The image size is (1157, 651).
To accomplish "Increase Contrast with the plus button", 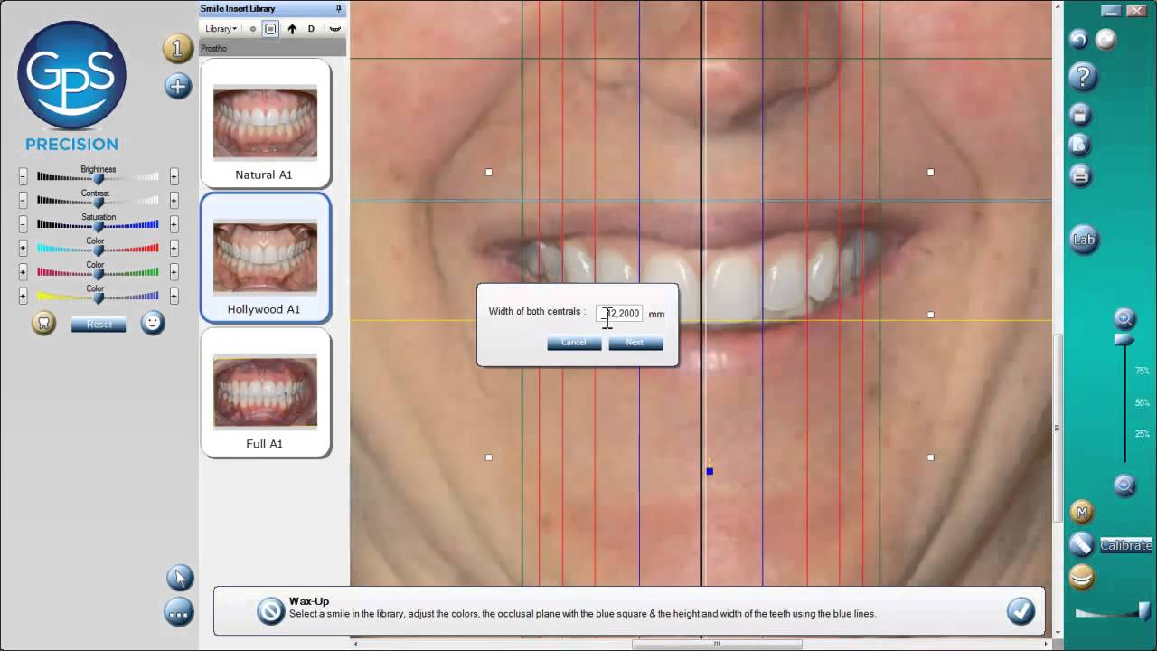I will pyautogui.click(x=174, y=201).
